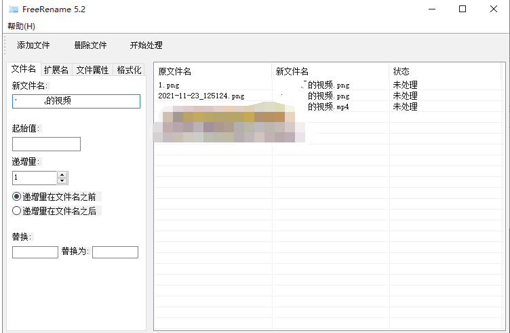Click the 起始值 input box
Image resolution: width=510 pixels, height=333 pixels.
[x=46, y=144]
